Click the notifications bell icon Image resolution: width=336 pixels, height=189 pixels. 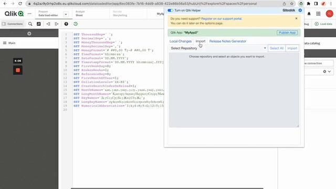pos(309,14)
